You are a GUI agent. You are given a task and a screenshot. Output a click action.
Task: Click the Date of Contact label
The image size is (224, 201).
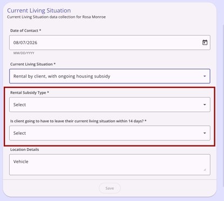(x=25, y=31)
